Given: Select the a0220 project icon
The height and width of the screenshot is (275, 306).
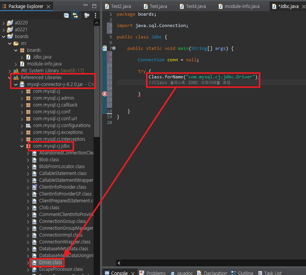Looking at the screenshot, I should click(x=10, y=23).
